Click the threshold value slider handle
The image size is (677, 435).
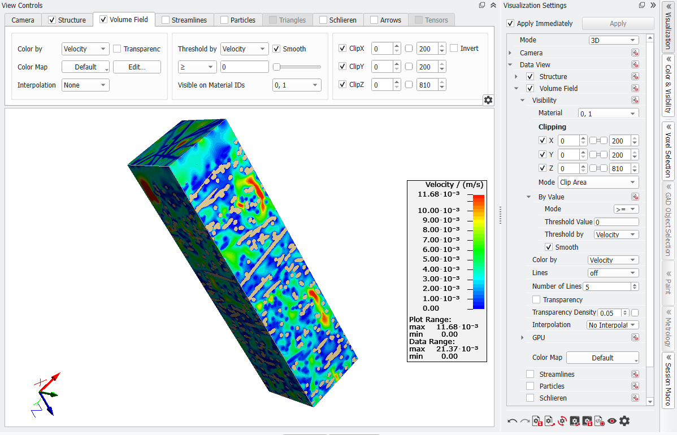(x=277, y=67)
